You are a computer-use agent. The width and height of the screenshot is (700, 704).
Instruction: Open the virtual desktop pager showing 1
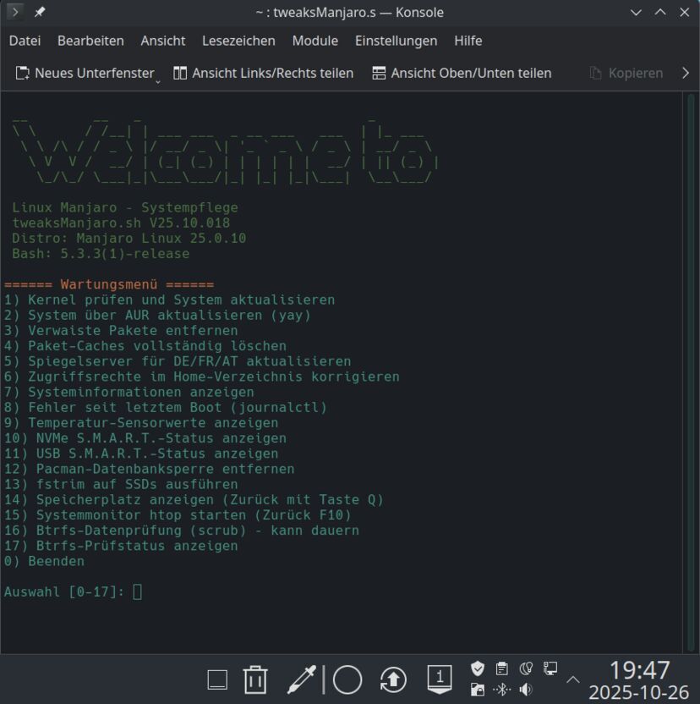pos(439,679)
